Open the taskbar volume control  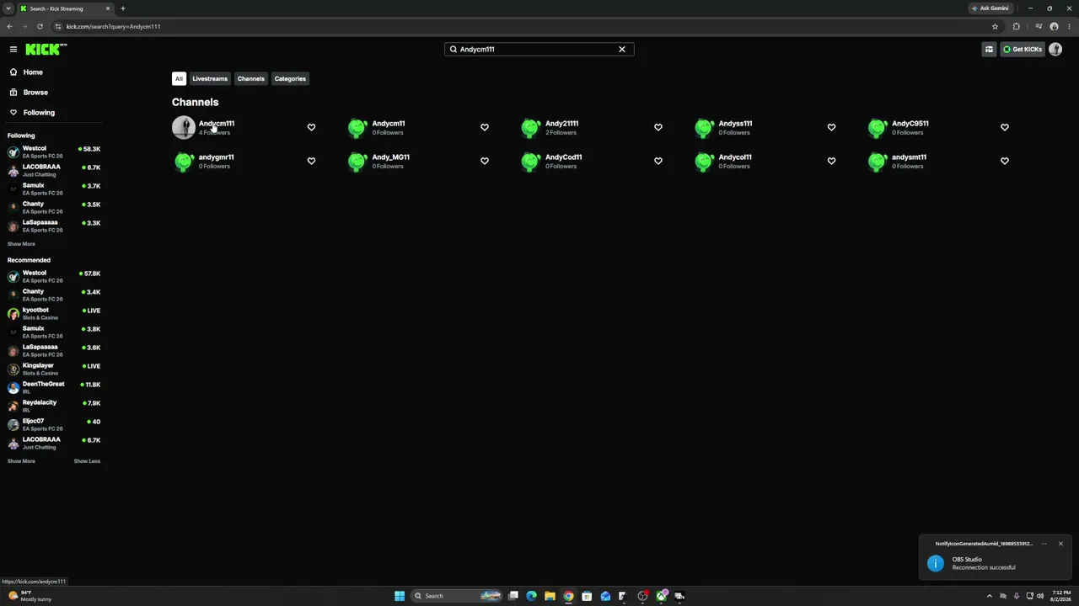click(1040, 596)
